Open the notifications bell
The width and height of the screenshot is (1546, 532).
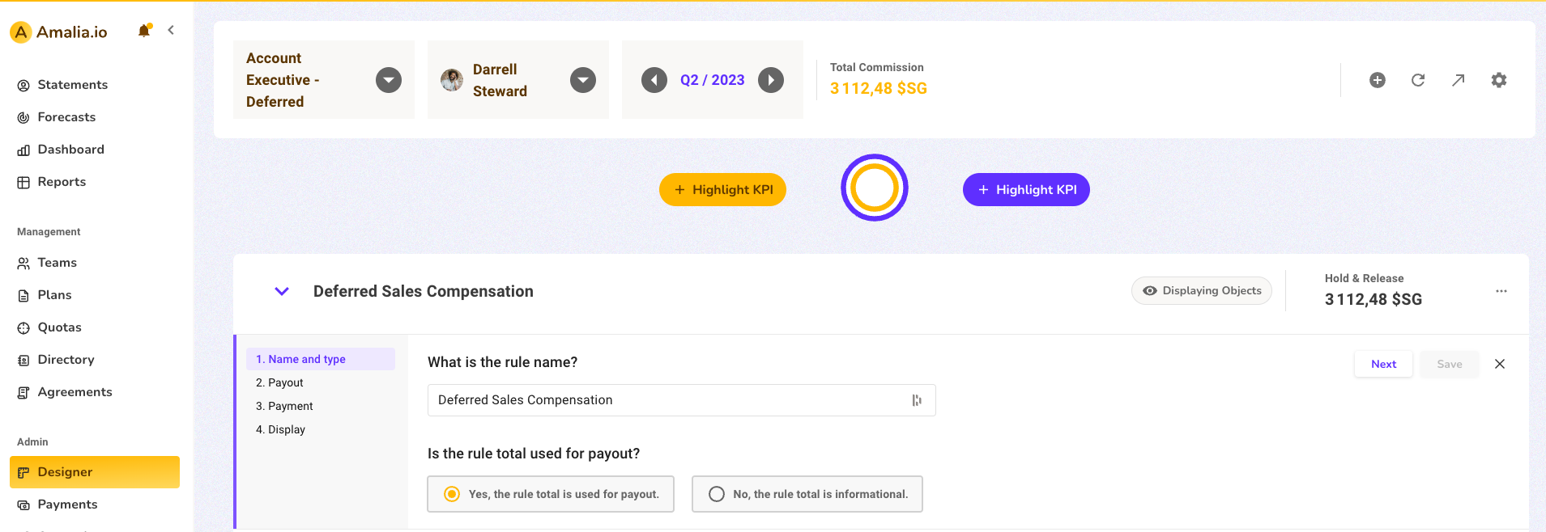[144, 31]
